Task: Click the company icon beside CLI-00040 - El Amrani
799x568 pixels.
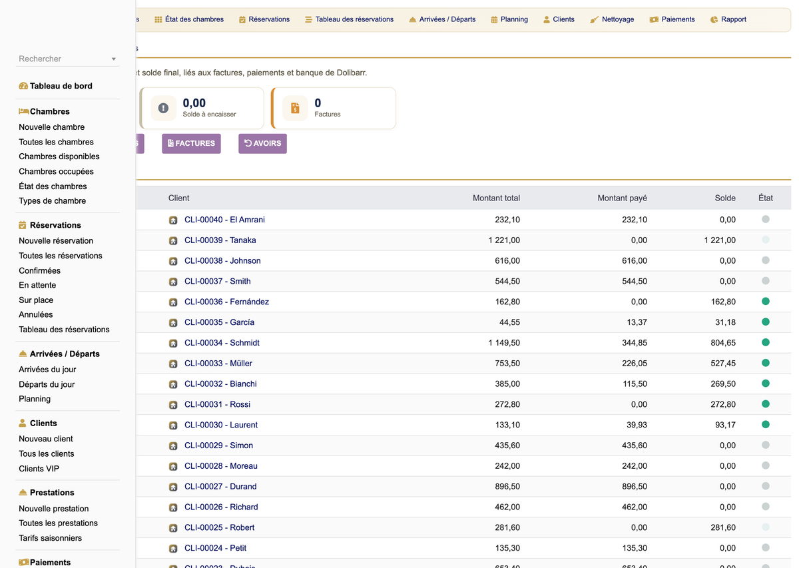Action: [173, 220]
